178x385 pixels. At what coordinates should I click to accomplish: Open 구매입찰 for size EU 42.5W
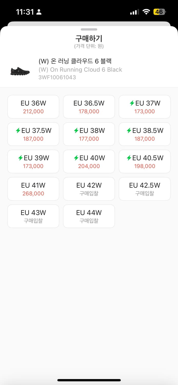[145, 189]
